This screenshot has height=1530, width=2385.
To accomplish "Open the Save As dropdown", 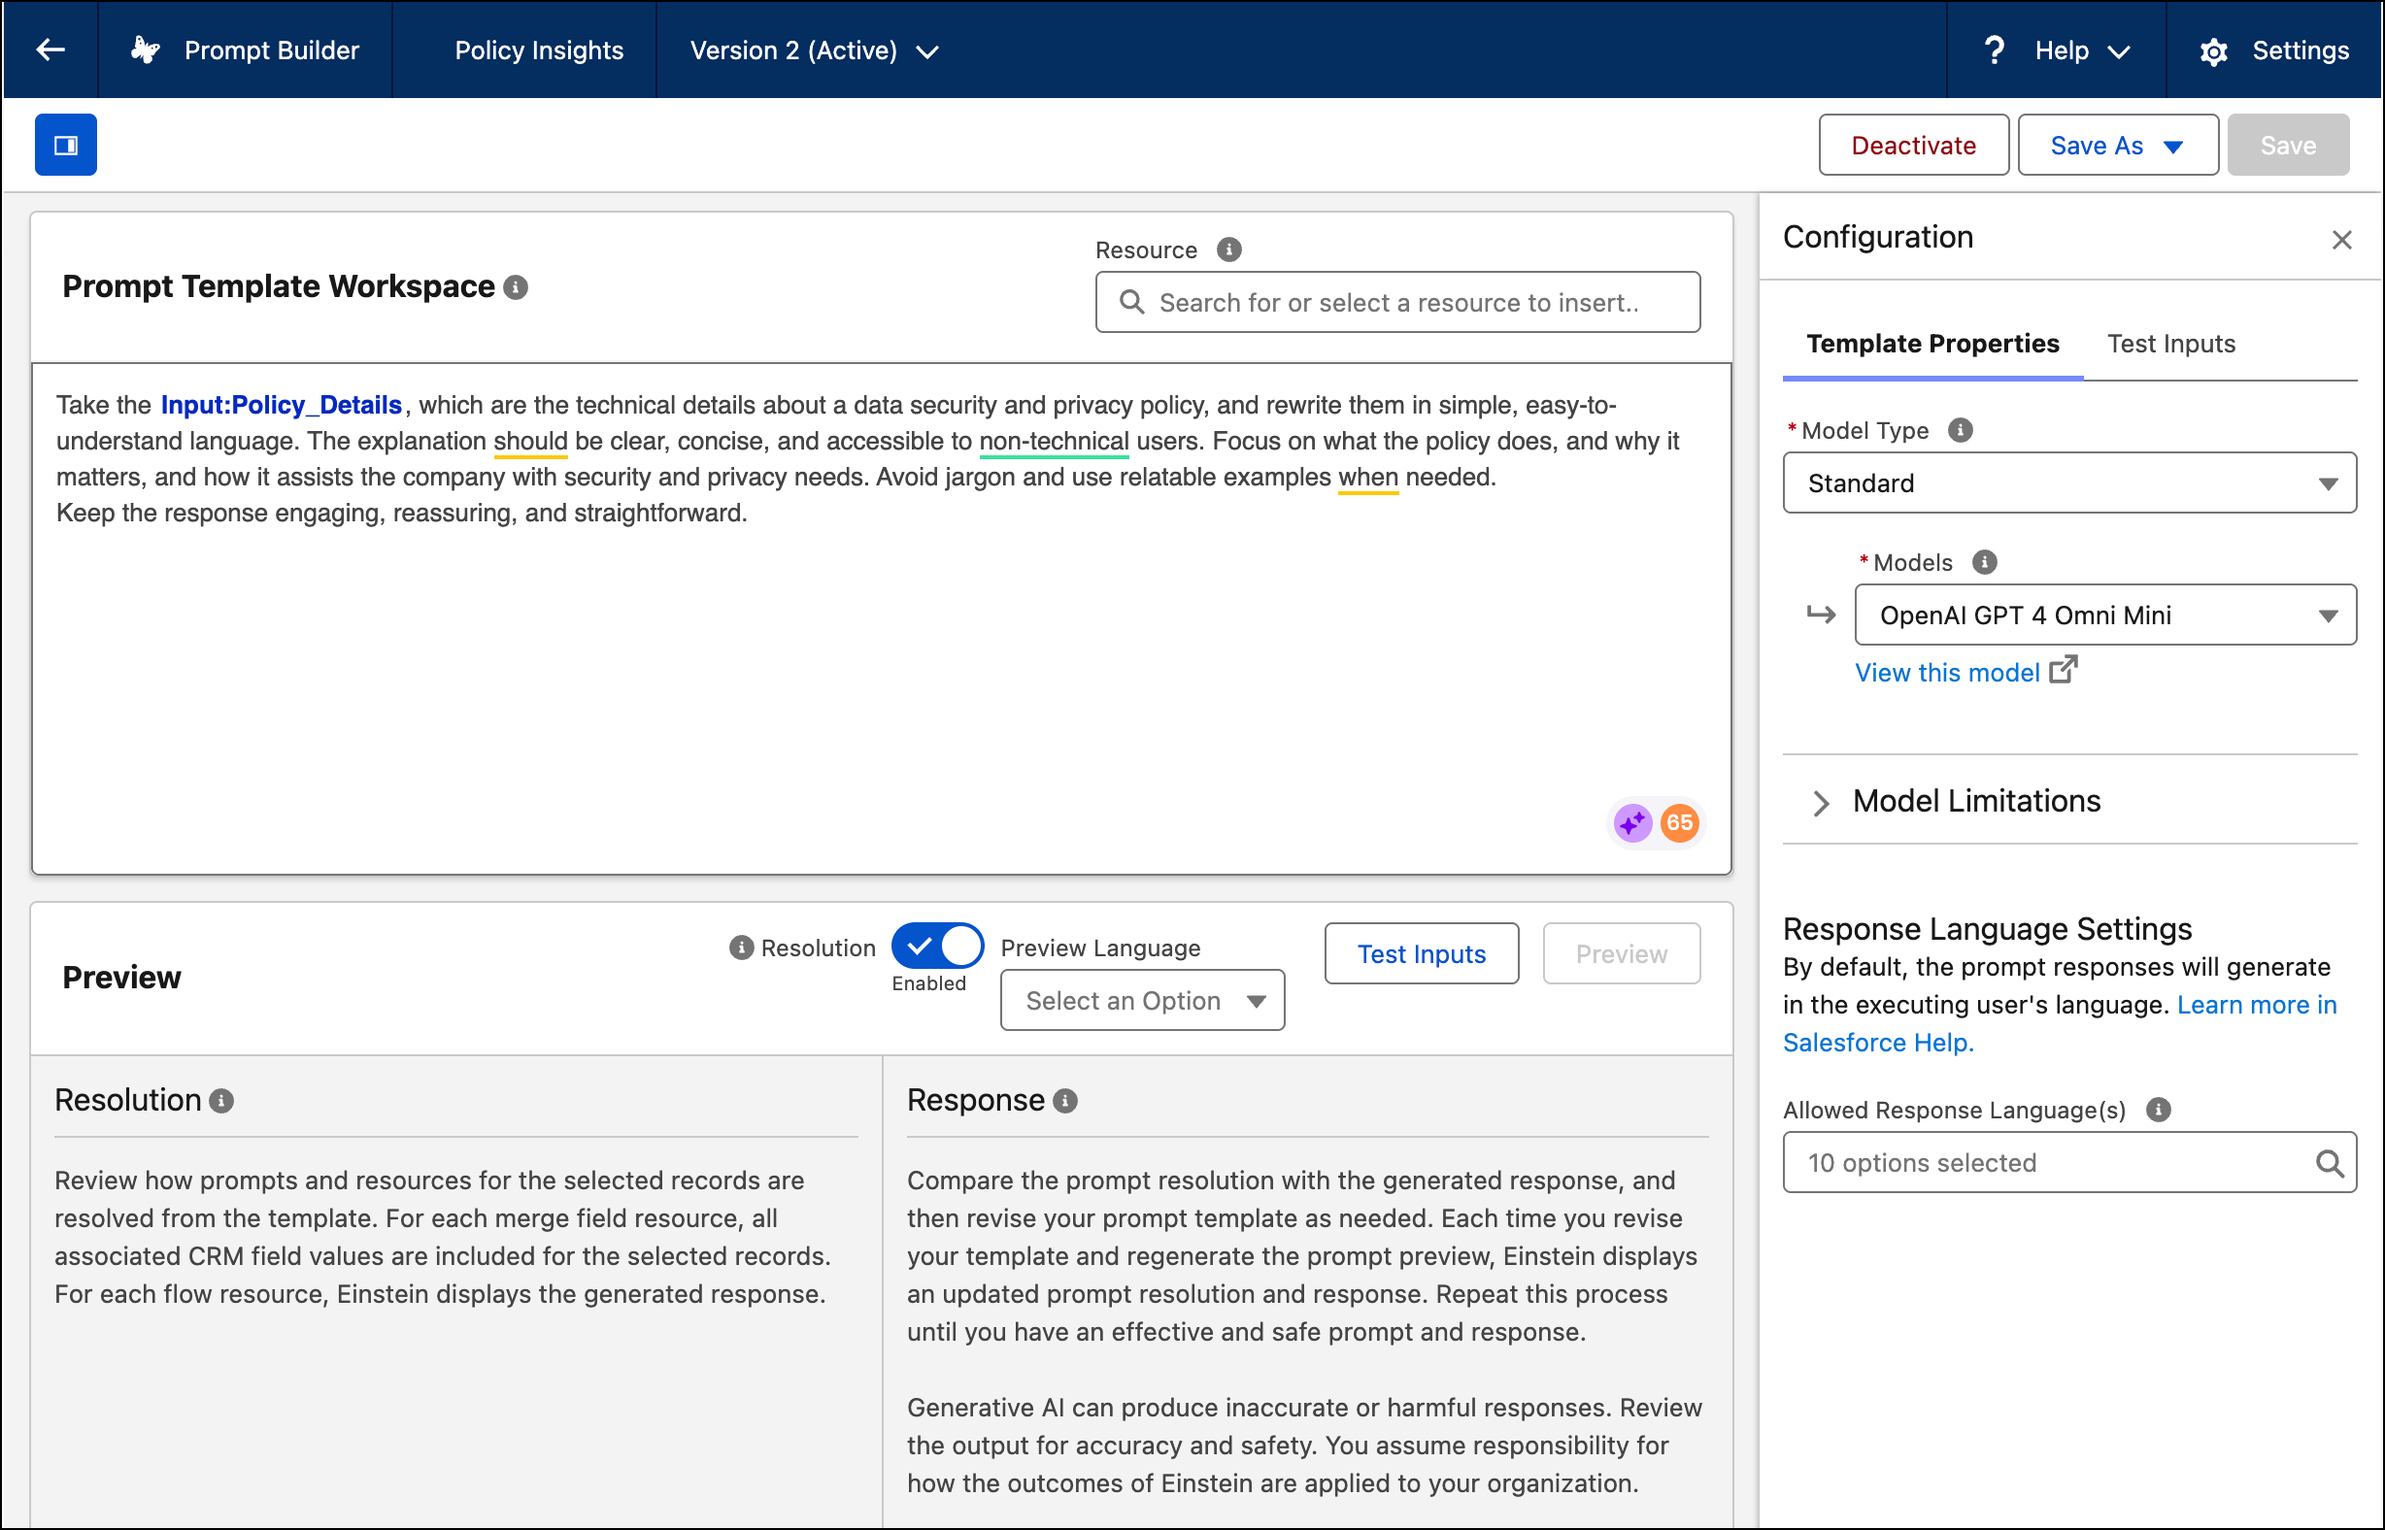I will click(2118, 145).
